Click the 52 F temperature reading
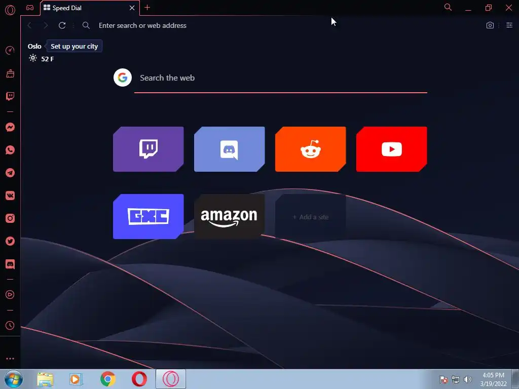The height and width of the screenshot is (389, 519). point(47,59)
